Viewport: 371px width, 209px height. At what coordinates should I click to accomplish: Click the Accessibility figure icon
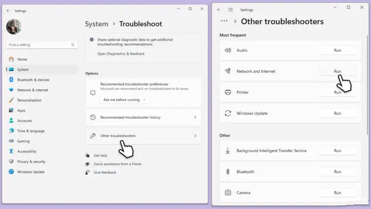11,151
